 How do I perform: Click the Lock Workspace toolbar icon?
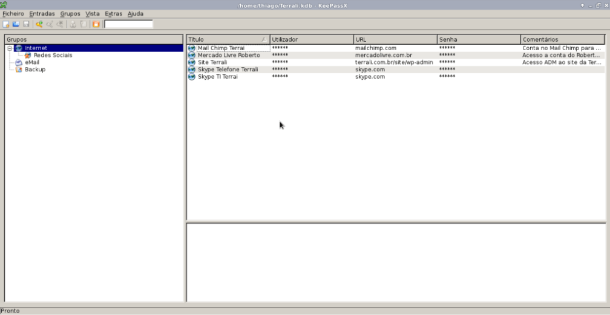(96, 24)
